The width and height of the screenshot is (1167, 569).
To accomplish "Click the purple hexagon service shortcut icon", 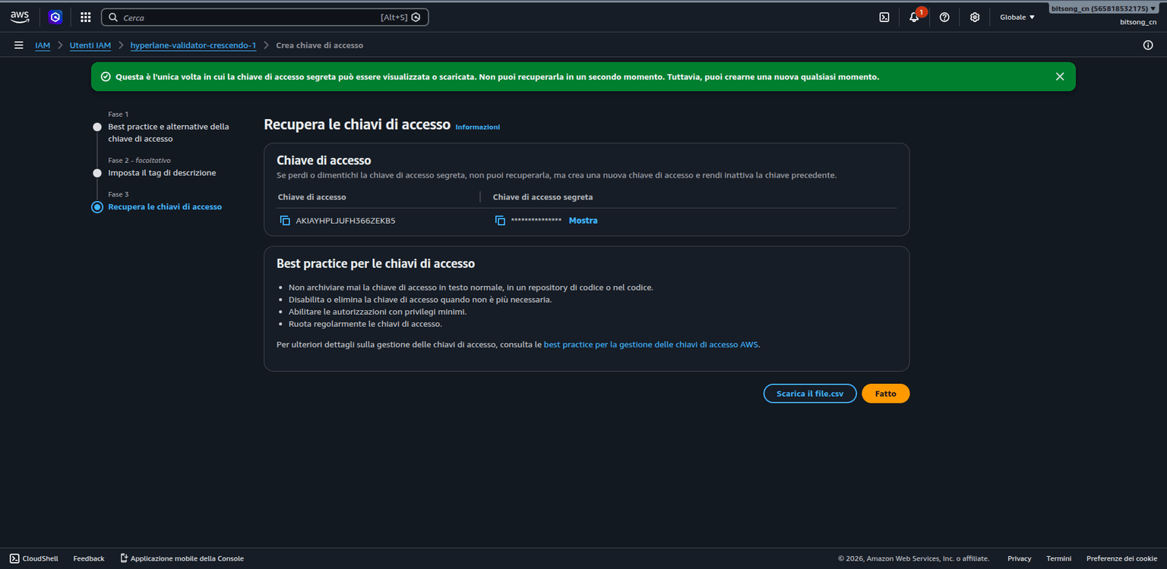I will pos(55,17).
